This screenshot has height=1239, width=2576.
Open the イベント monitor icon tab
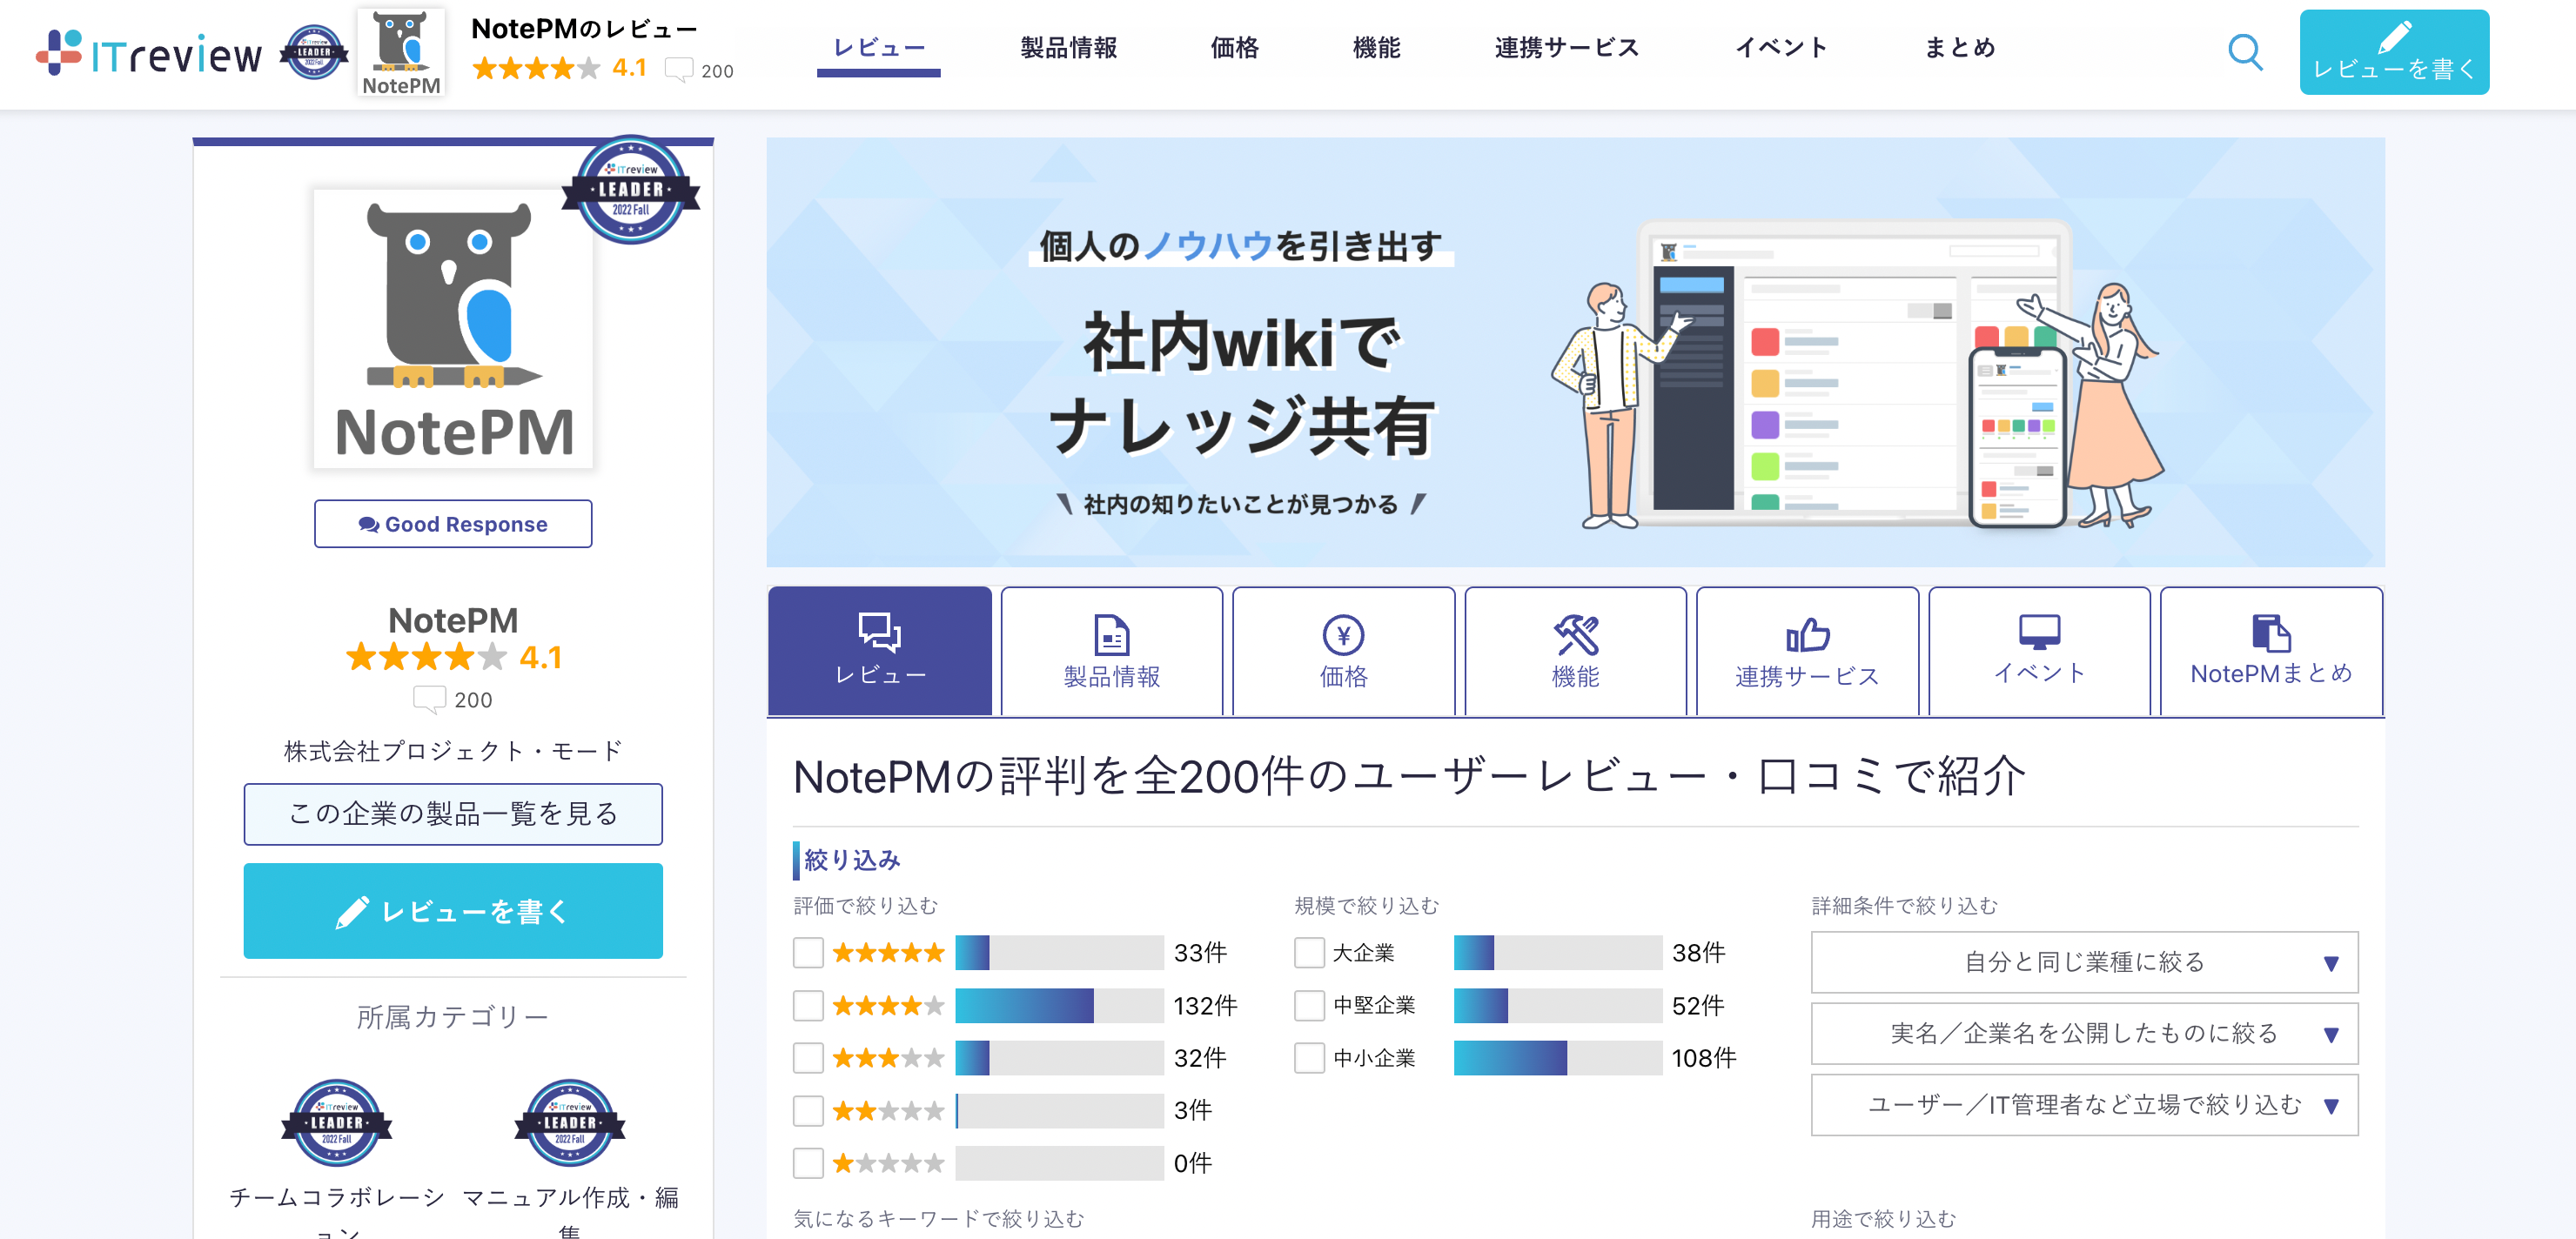pos(2038,651)
